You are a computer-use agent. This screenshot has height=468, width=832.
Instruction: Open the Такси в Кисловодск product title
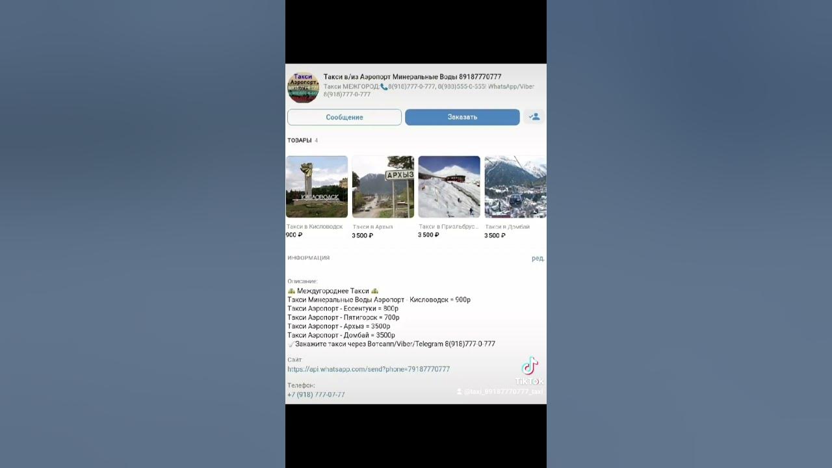[x=315, y=227]
